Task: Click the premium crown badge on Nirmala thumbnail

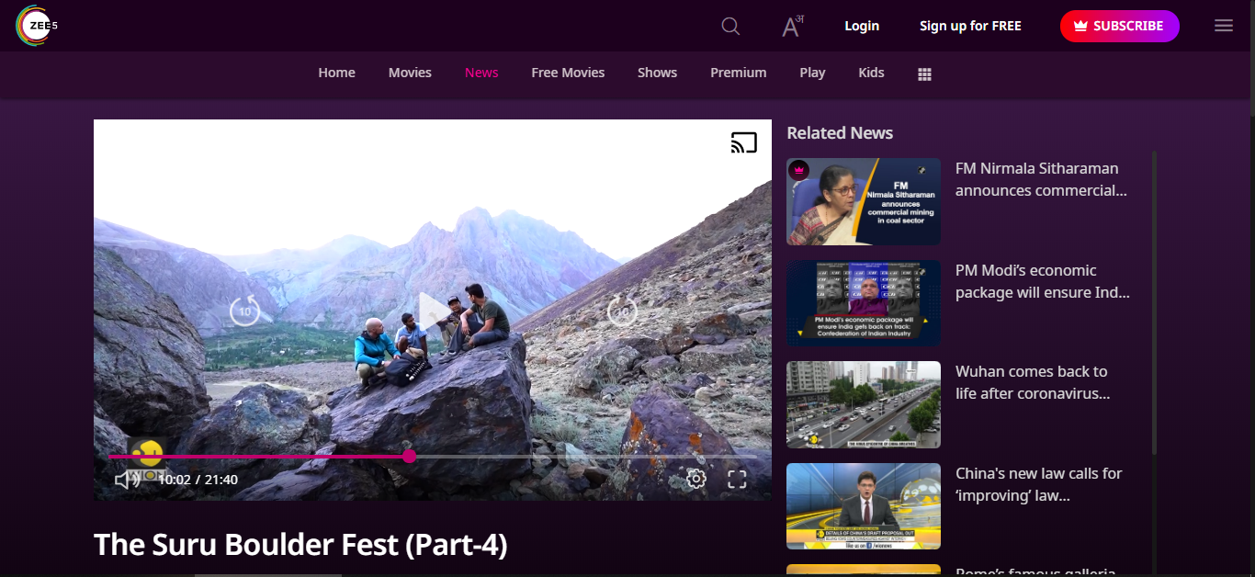Action: coord(798,170)
